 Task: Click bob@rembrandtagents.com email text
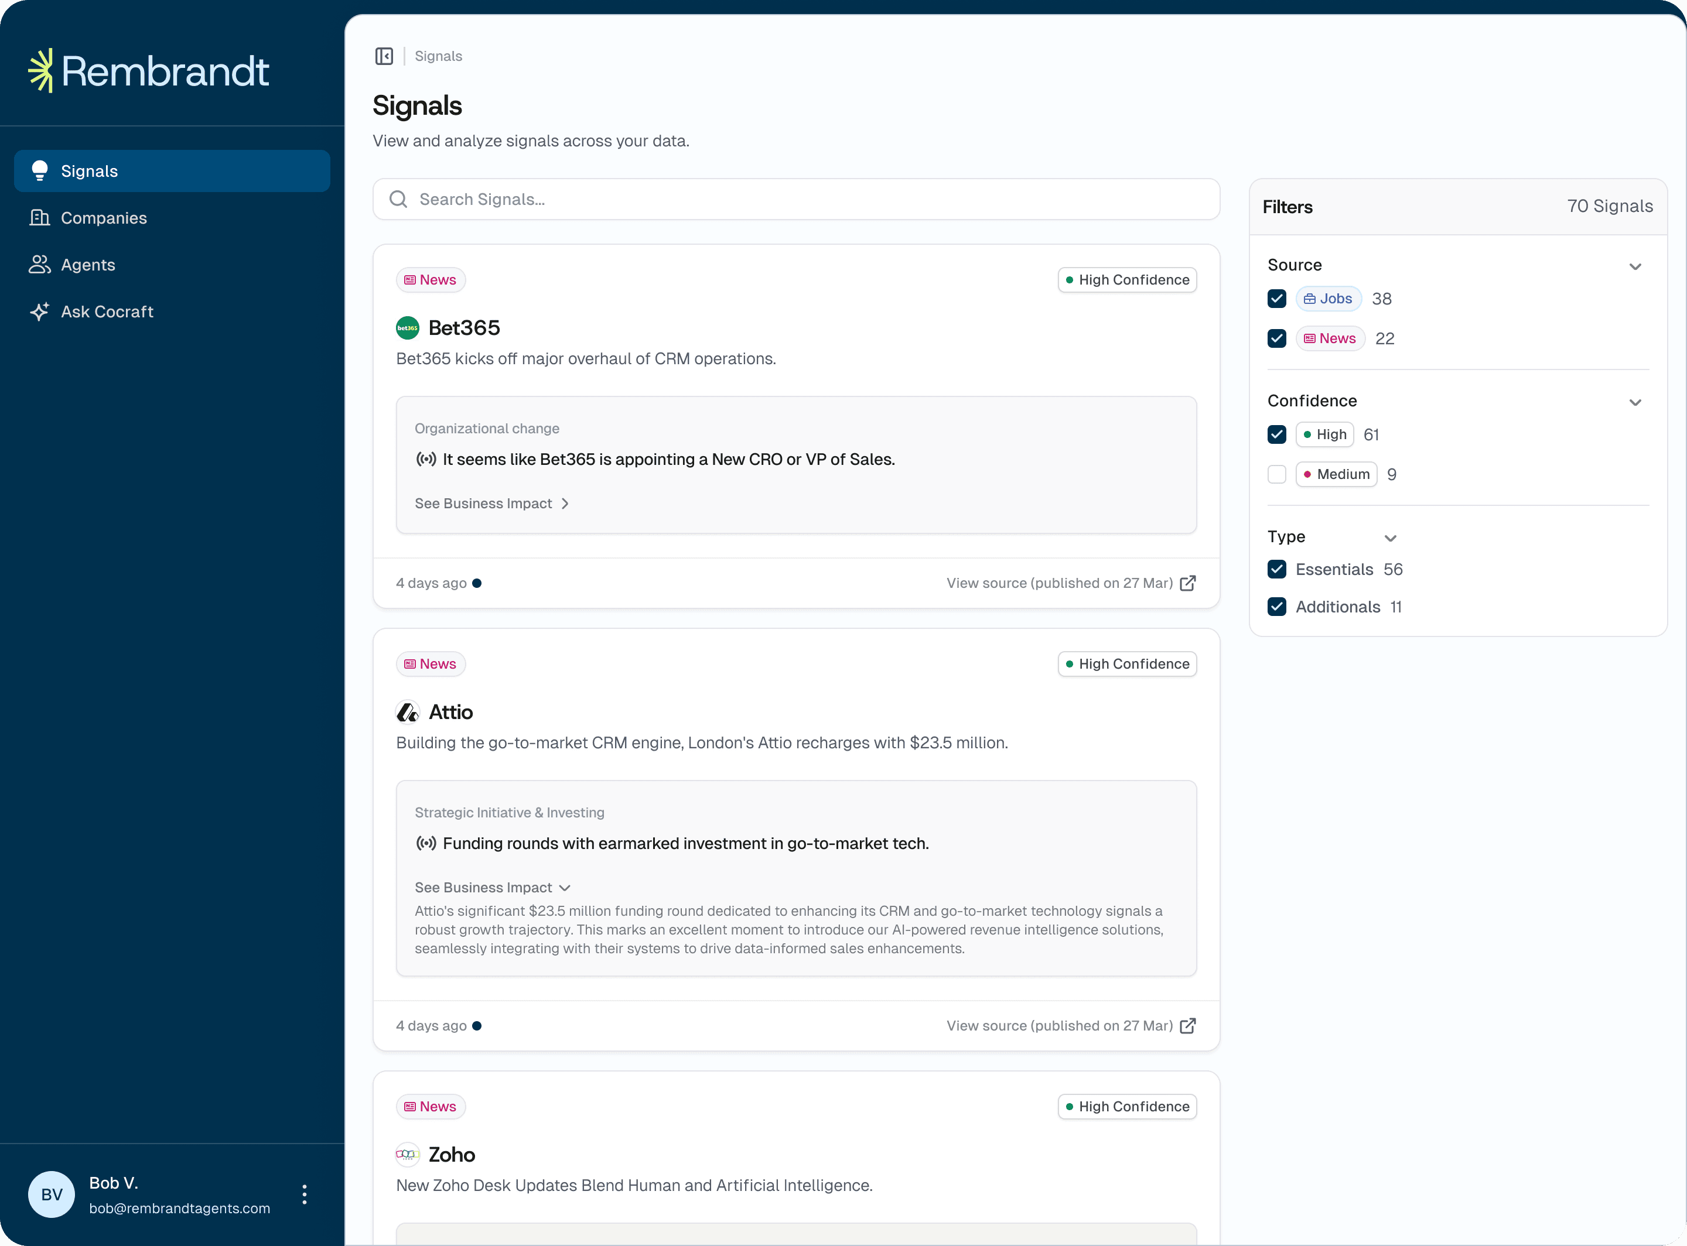pos(180,1209)
